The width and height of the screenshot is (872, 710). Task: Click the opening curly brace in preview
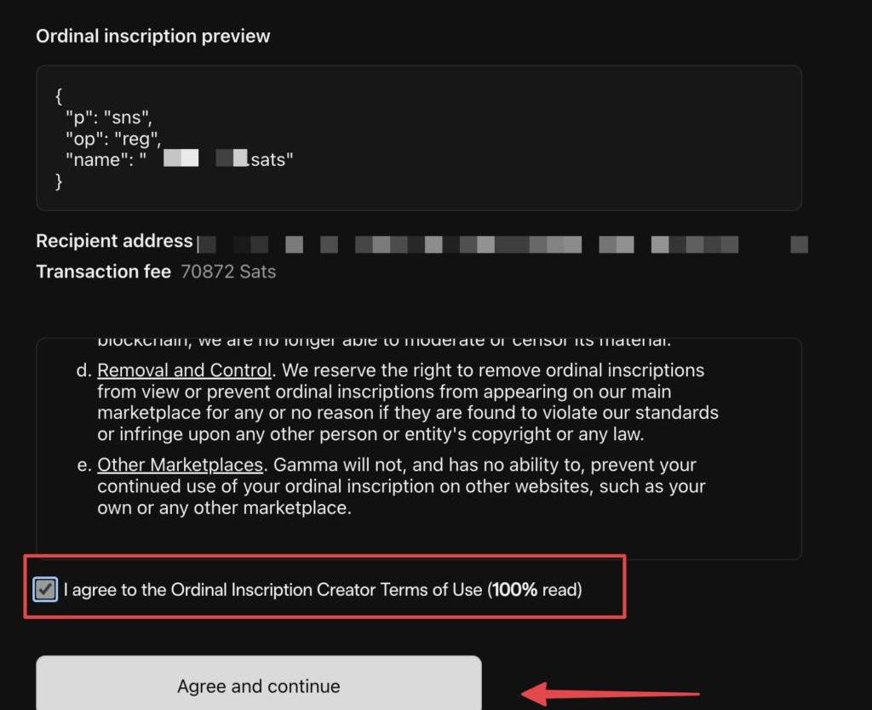[59, 96]
